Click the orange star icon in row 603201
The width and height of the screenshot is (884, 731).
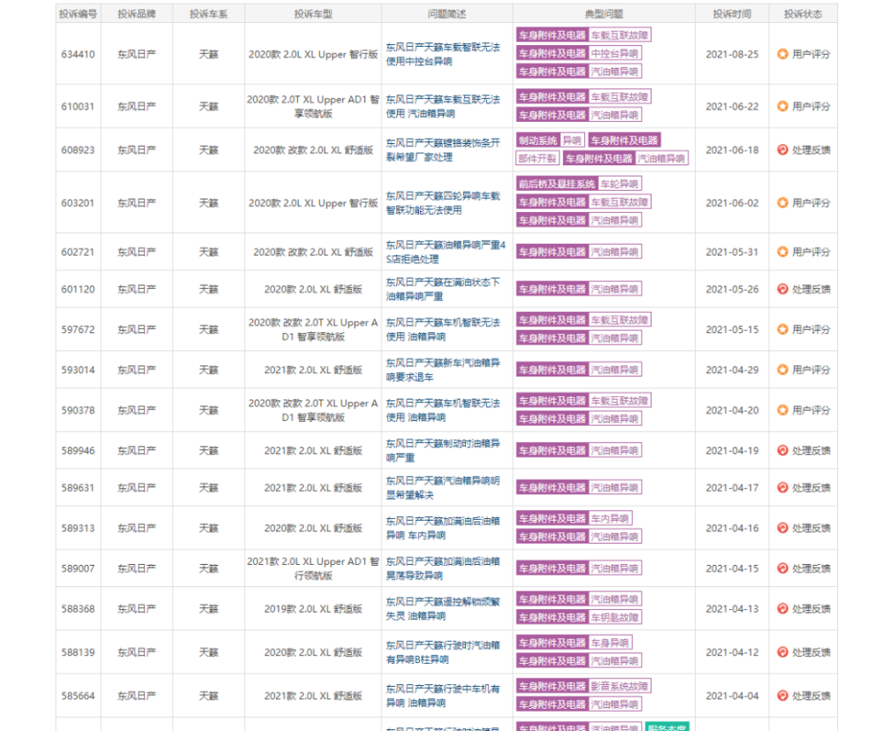pyautogui.click(x=782, y=203)
